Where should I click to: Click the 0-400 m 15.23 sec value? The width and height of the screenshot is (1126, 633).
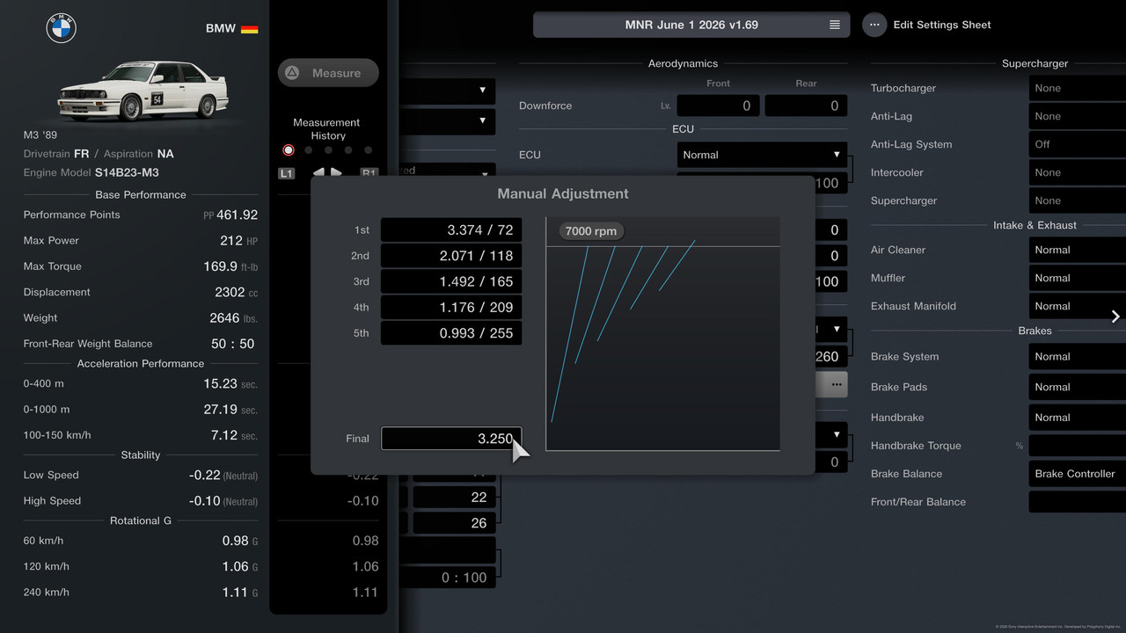point(230,383)
